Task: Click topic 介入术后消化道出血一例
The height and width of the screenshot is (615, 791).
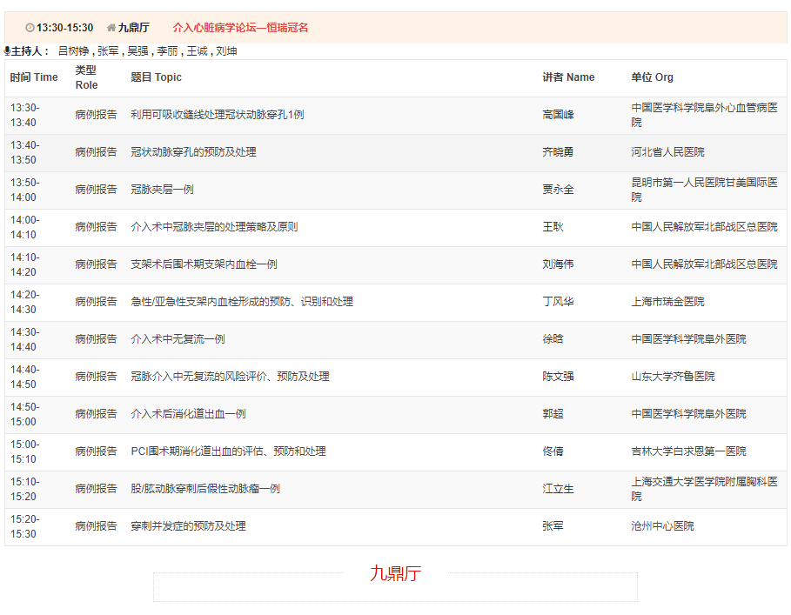Action: tap(188, 414)
